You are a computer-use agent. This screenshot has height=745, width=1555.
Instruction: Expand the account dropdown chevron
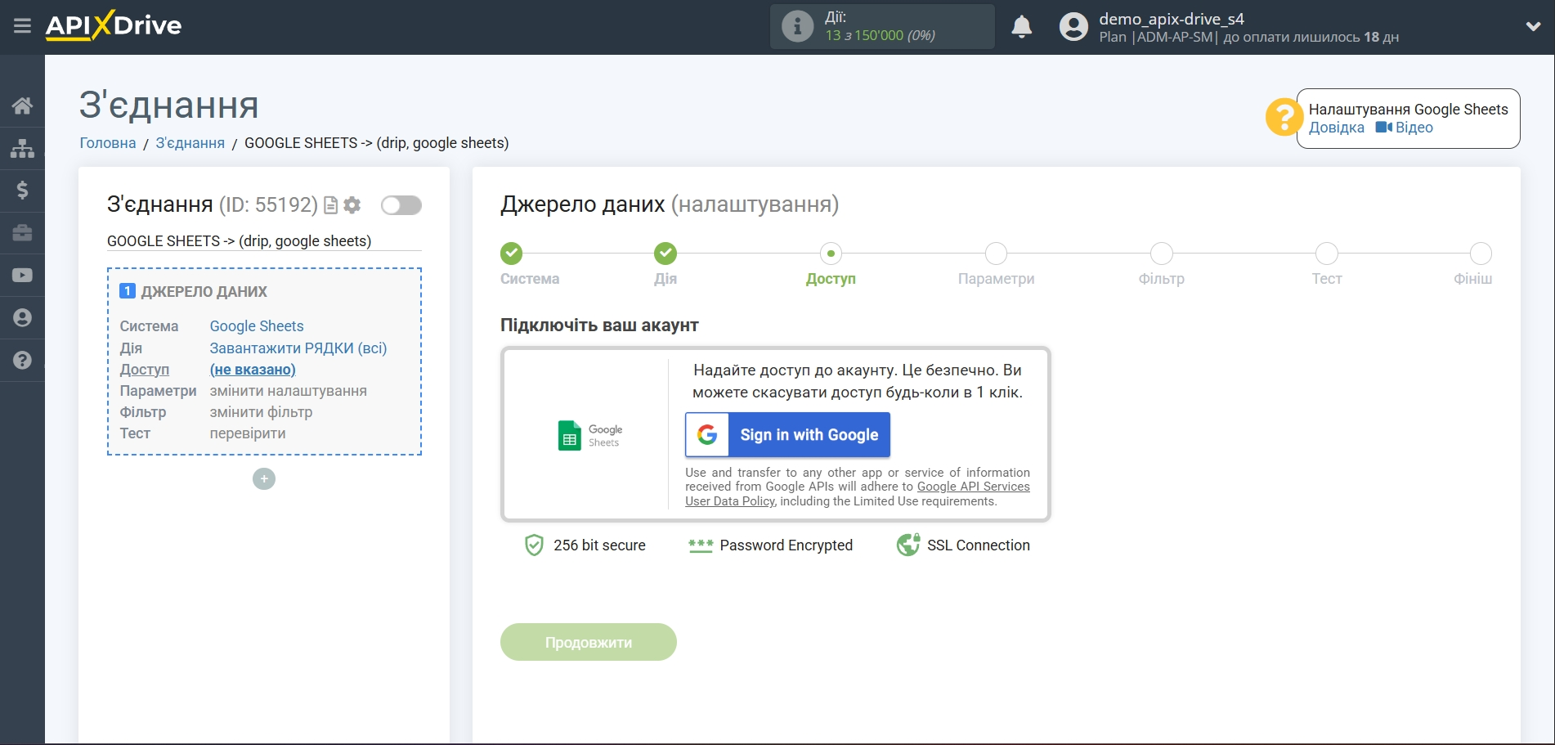[x=1533, y=26]
